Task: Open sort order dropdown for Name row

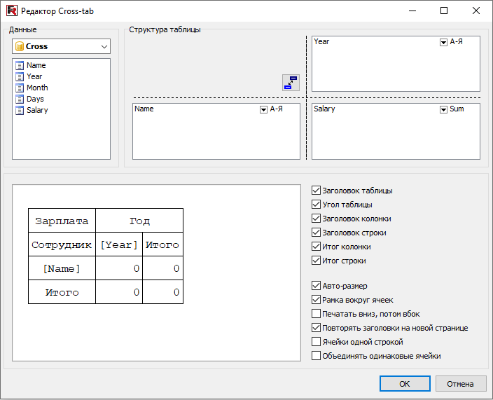Action: tap(263, 109)
